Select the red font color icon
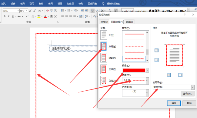The image size is (197, 118). click(x=45, y=16)
